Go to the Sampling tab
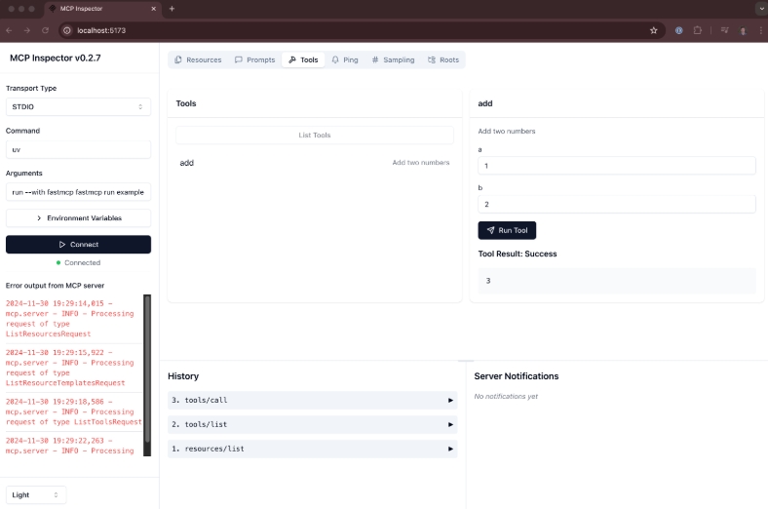Image resolution: width=768 pixels, height=509 pixels. [393, 59]
